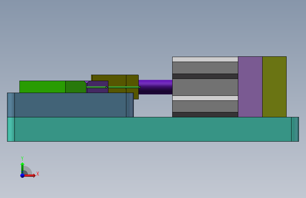Select the top light gray motor stripe
Viewport: 306px width, 198px height.
click(205, 60)
